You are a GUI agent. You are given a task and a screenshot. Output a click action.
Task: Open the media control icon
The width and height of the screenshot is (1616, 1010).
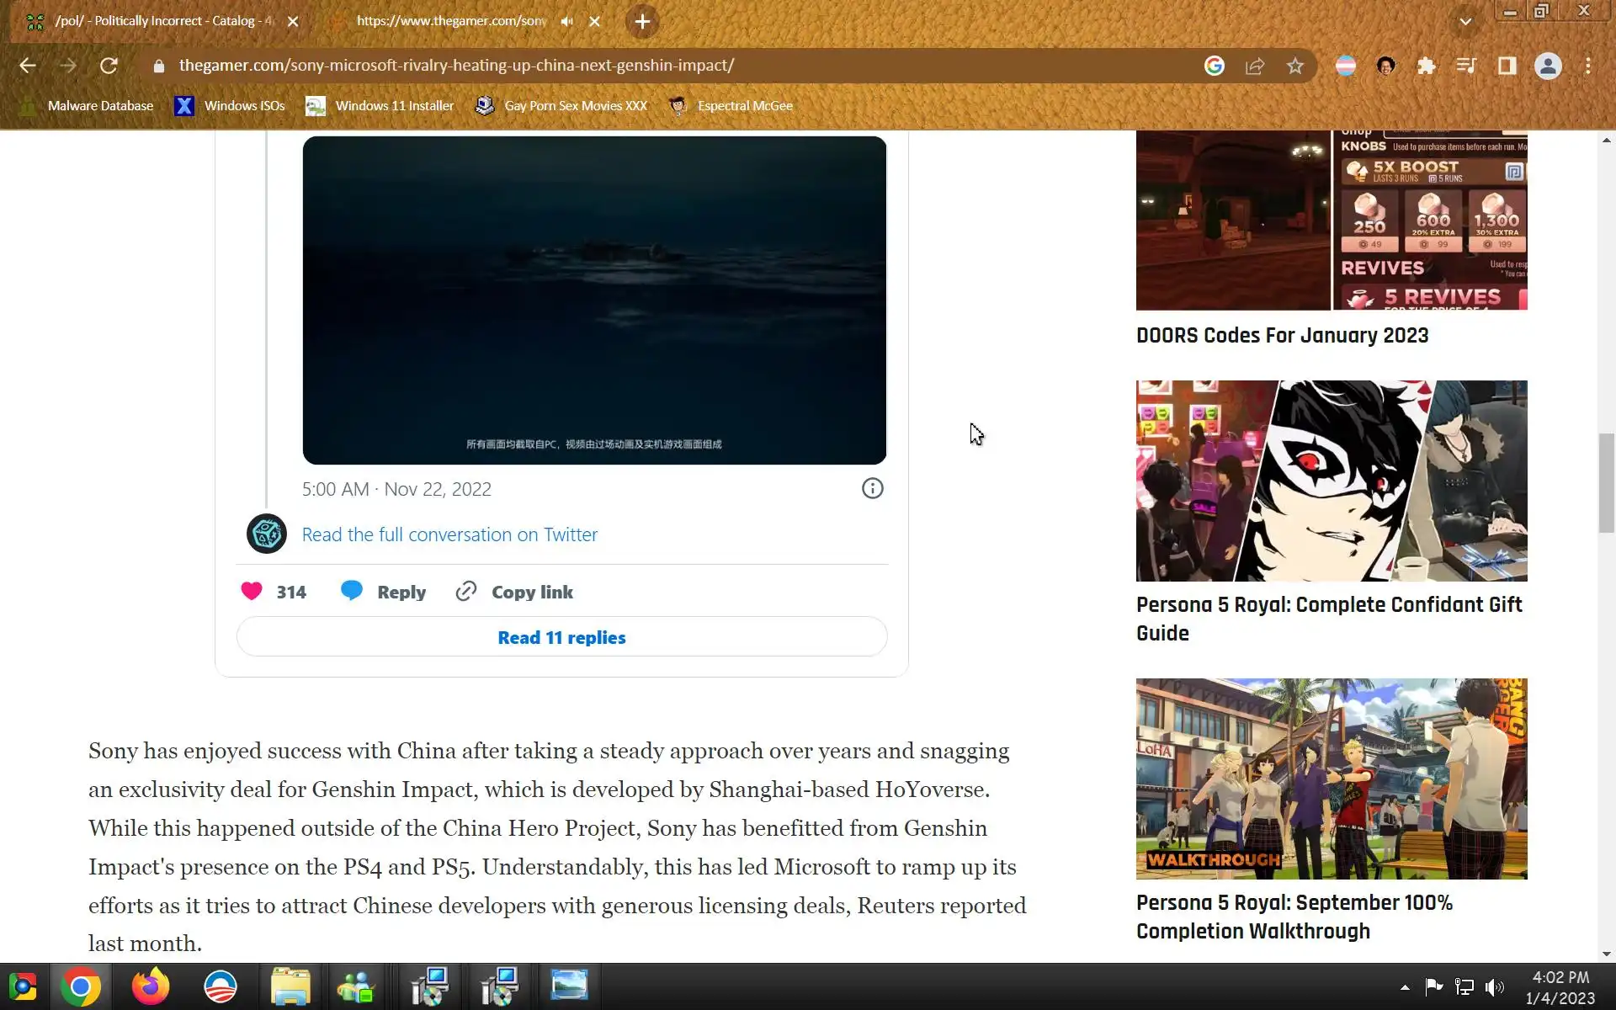coord(1466,66)
